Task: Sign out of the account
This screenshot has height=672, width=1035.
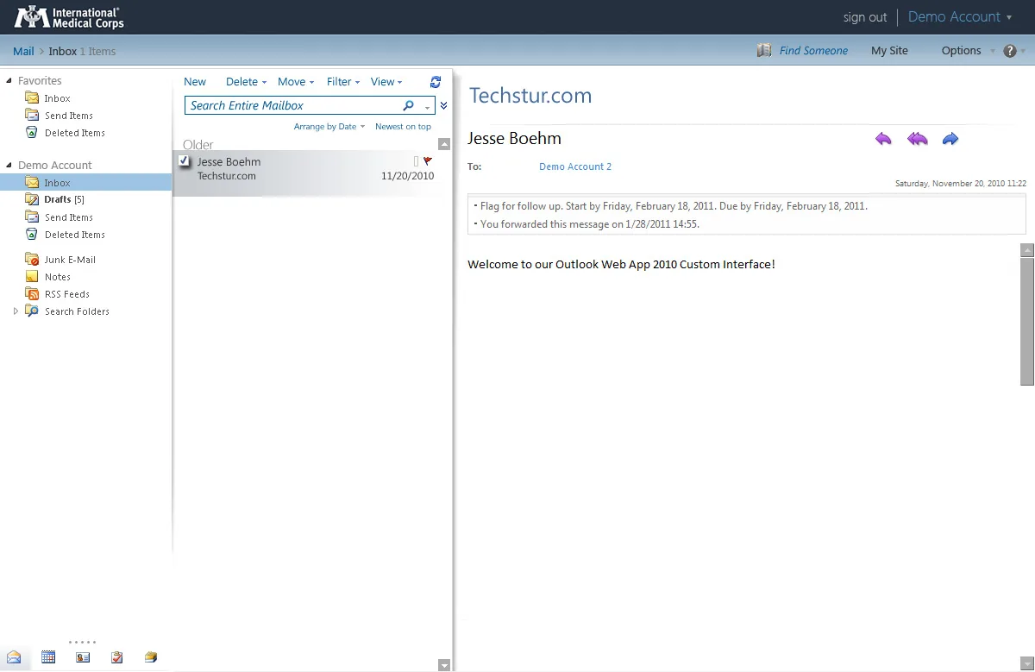Action: tap(865, 17)
